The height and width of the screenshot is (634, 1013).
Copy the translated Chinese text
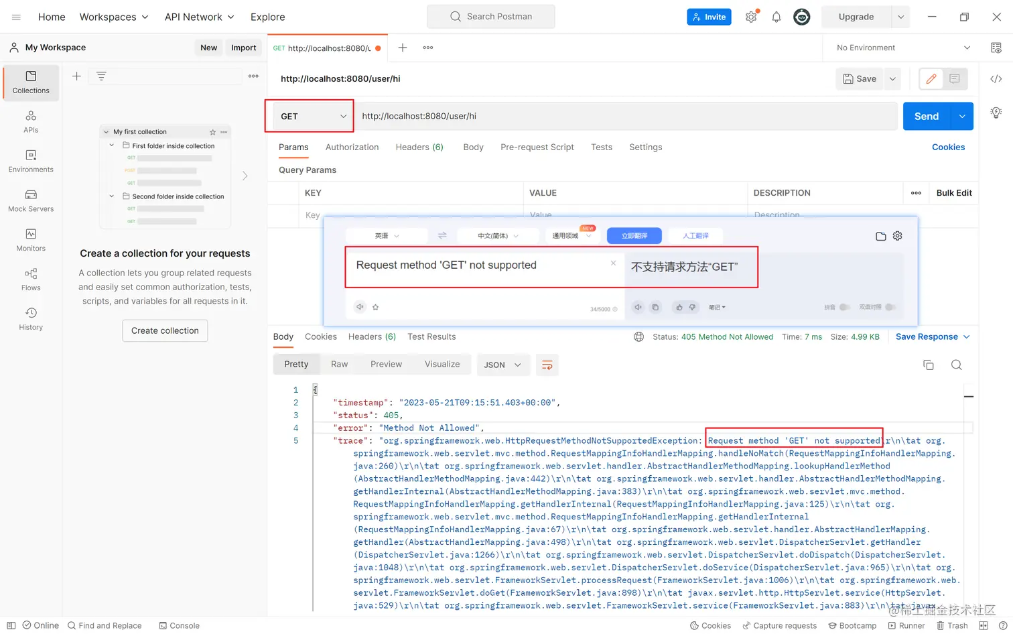655,307
